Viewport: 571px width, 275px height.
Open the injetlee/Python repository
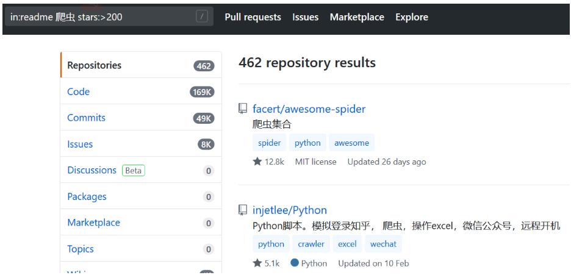click(x=290, y=210)
